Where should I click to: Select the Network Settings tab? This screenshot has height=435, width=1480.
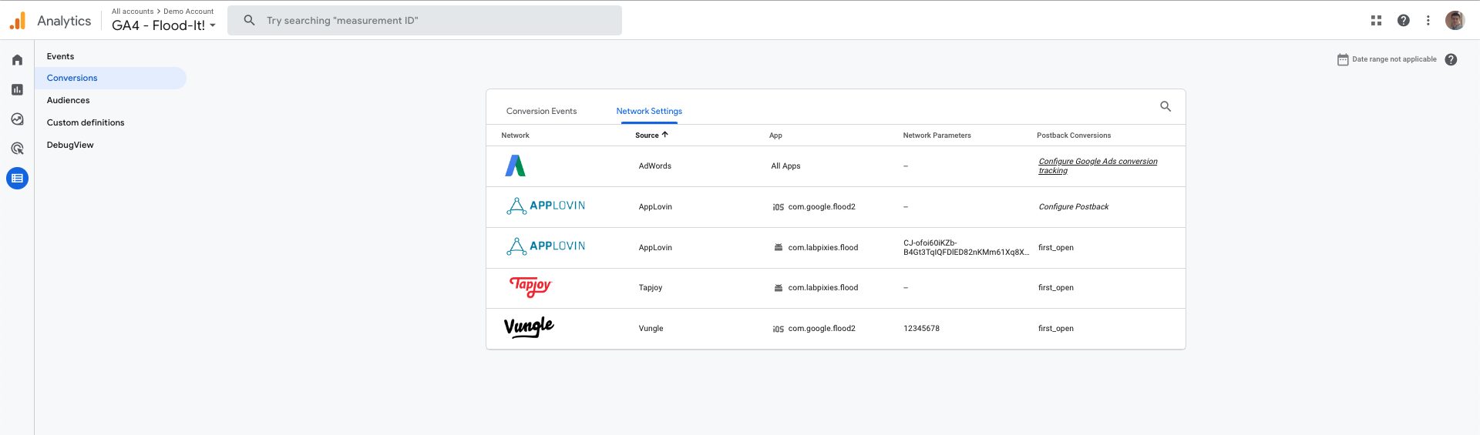click(x=649, y=112)
